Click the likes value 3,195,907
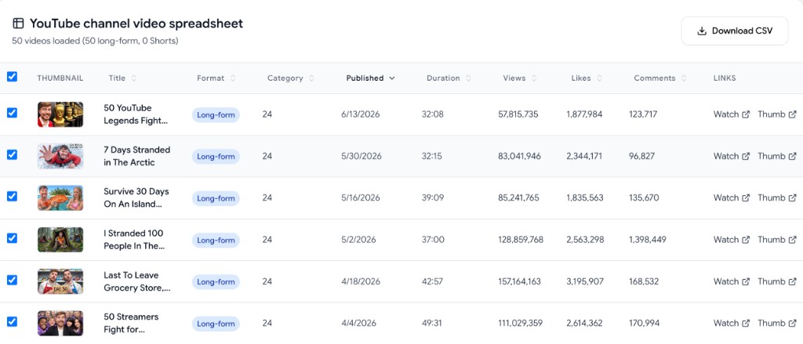This screenshot has height=344, width=803. click(x=585, y=281)
